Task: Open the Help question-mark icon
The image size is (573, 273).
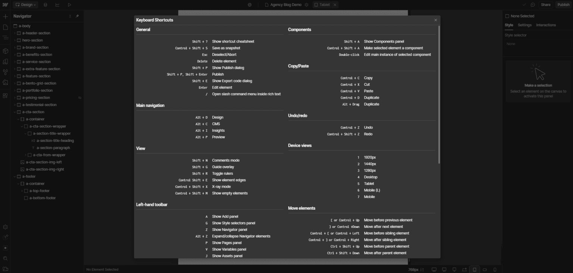Action: 5,237
